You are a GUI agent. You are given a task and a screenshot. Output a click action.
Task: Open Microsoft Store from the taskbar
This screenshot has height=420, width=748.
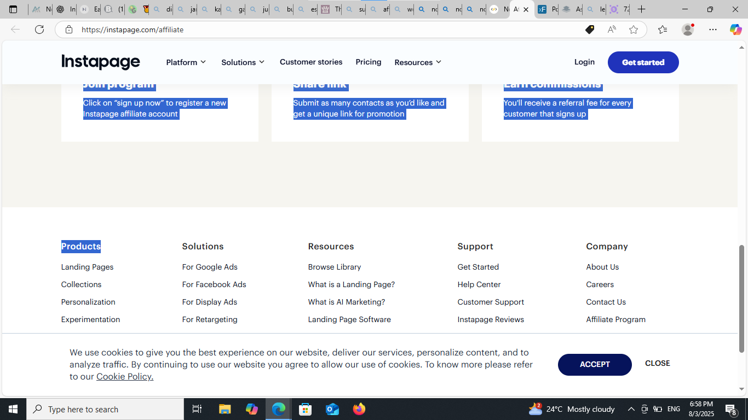(x=306, y=409)
